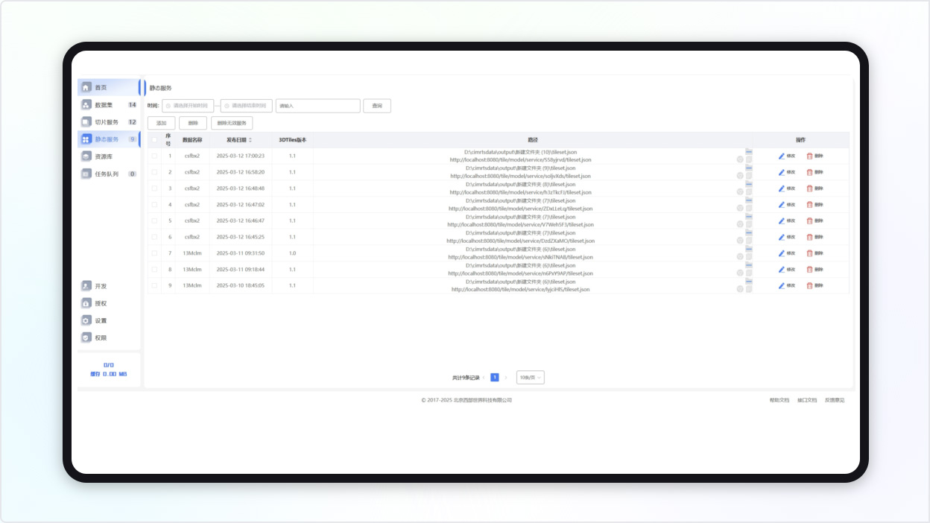The width and height of the screenshot is (930, 523).
Task: Check the checkbox for row 2
Action: [154, 172]
